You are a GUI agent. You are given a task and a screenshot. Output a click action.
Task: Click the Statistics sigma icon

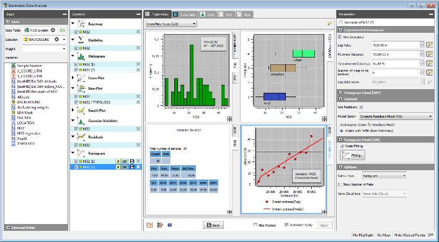pos(81,40)
